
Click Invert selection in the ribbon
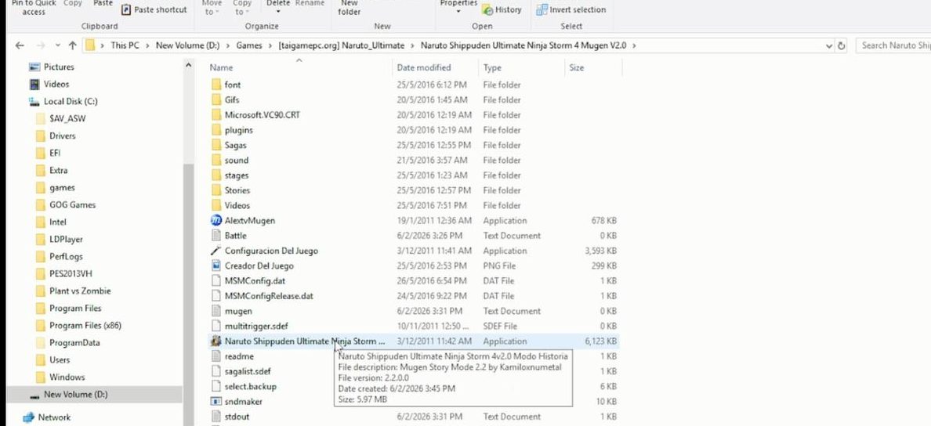pyautogui.click(x=571, y=9)
